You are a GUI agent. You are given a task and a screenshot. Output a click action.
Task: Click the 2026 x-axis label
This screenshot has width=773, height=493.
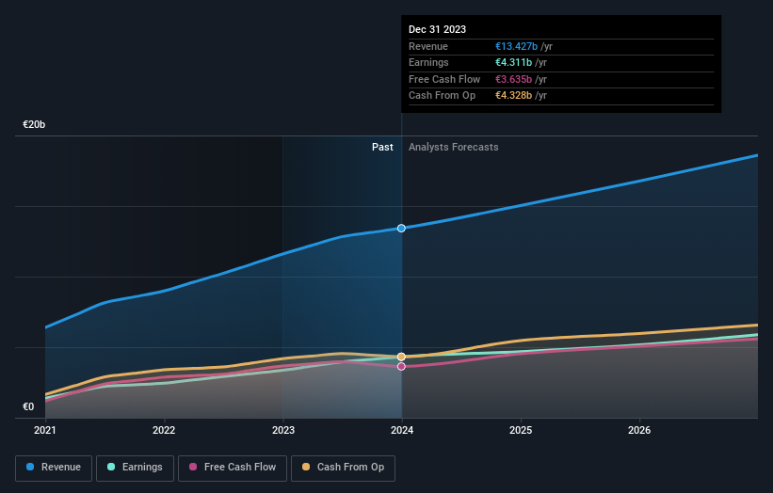point(639,430)
